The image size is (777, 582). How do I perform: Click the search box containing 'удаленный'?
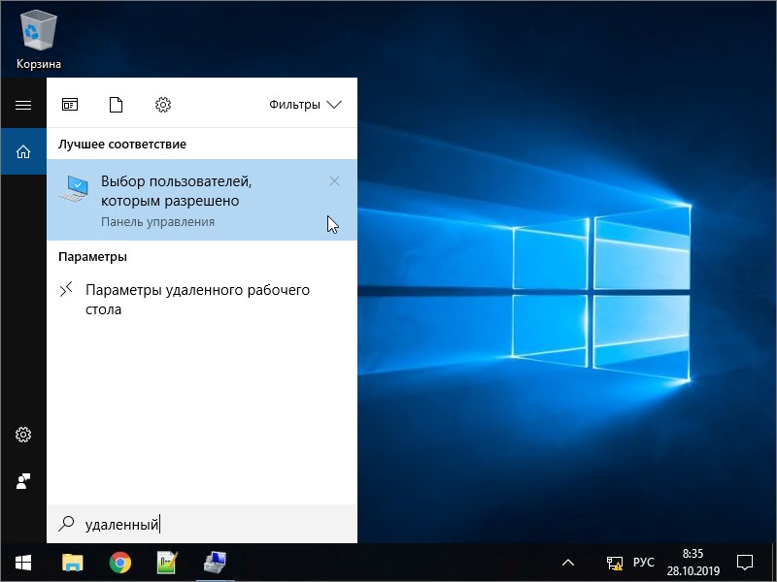click(x=202, y=524)
